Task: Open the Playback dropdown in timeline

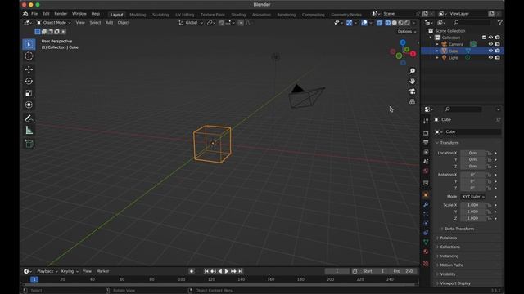Action: click(x=47, y=271)
